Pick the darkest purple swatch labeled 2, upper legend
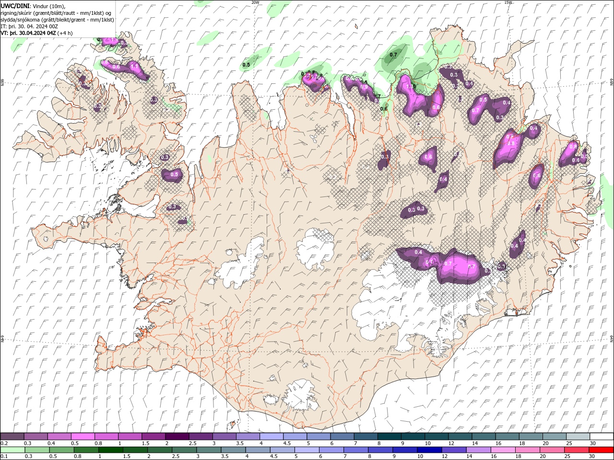614x460 pixels. click(177, 437)
